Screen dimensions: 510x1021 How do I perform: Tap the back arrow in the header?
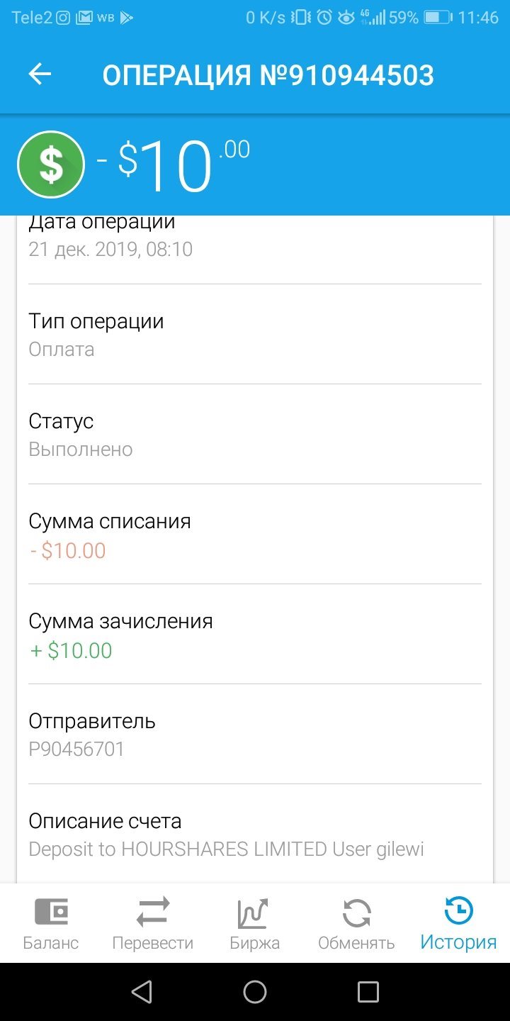coord(40,74)
